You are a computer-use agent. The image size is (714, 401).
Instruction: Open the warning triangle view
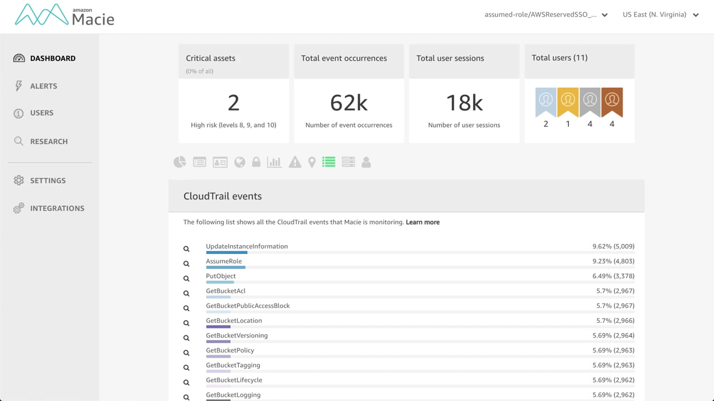coord(295,162)
